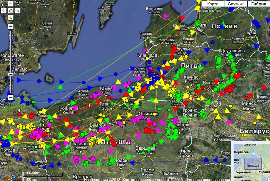
Task: Click the Лиепая city label
Action: 146,34
